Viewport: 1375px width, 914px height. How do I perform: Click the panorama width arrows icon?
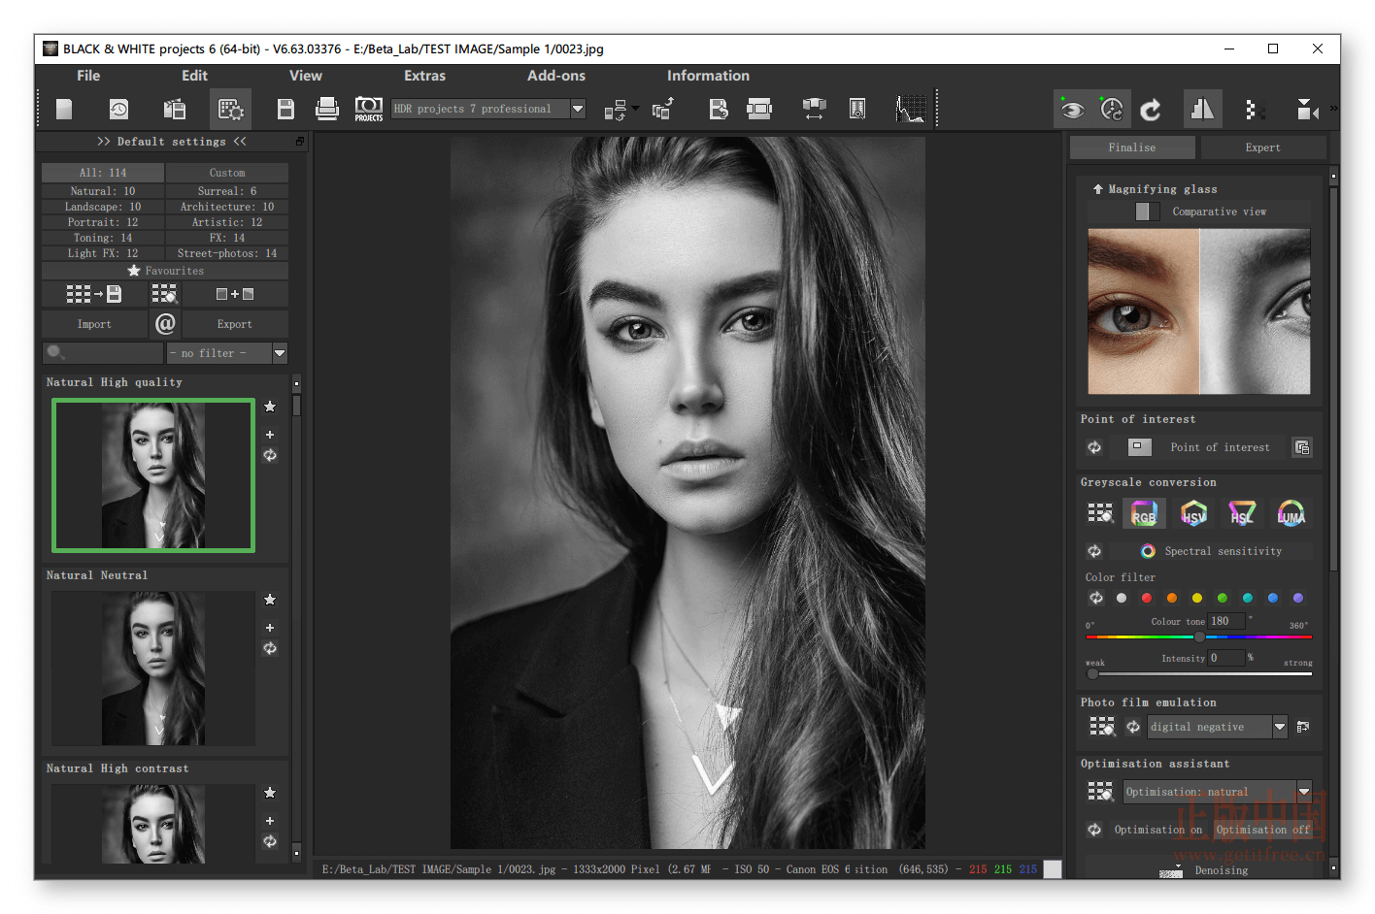pyautogui.click(x=814, y=109)
